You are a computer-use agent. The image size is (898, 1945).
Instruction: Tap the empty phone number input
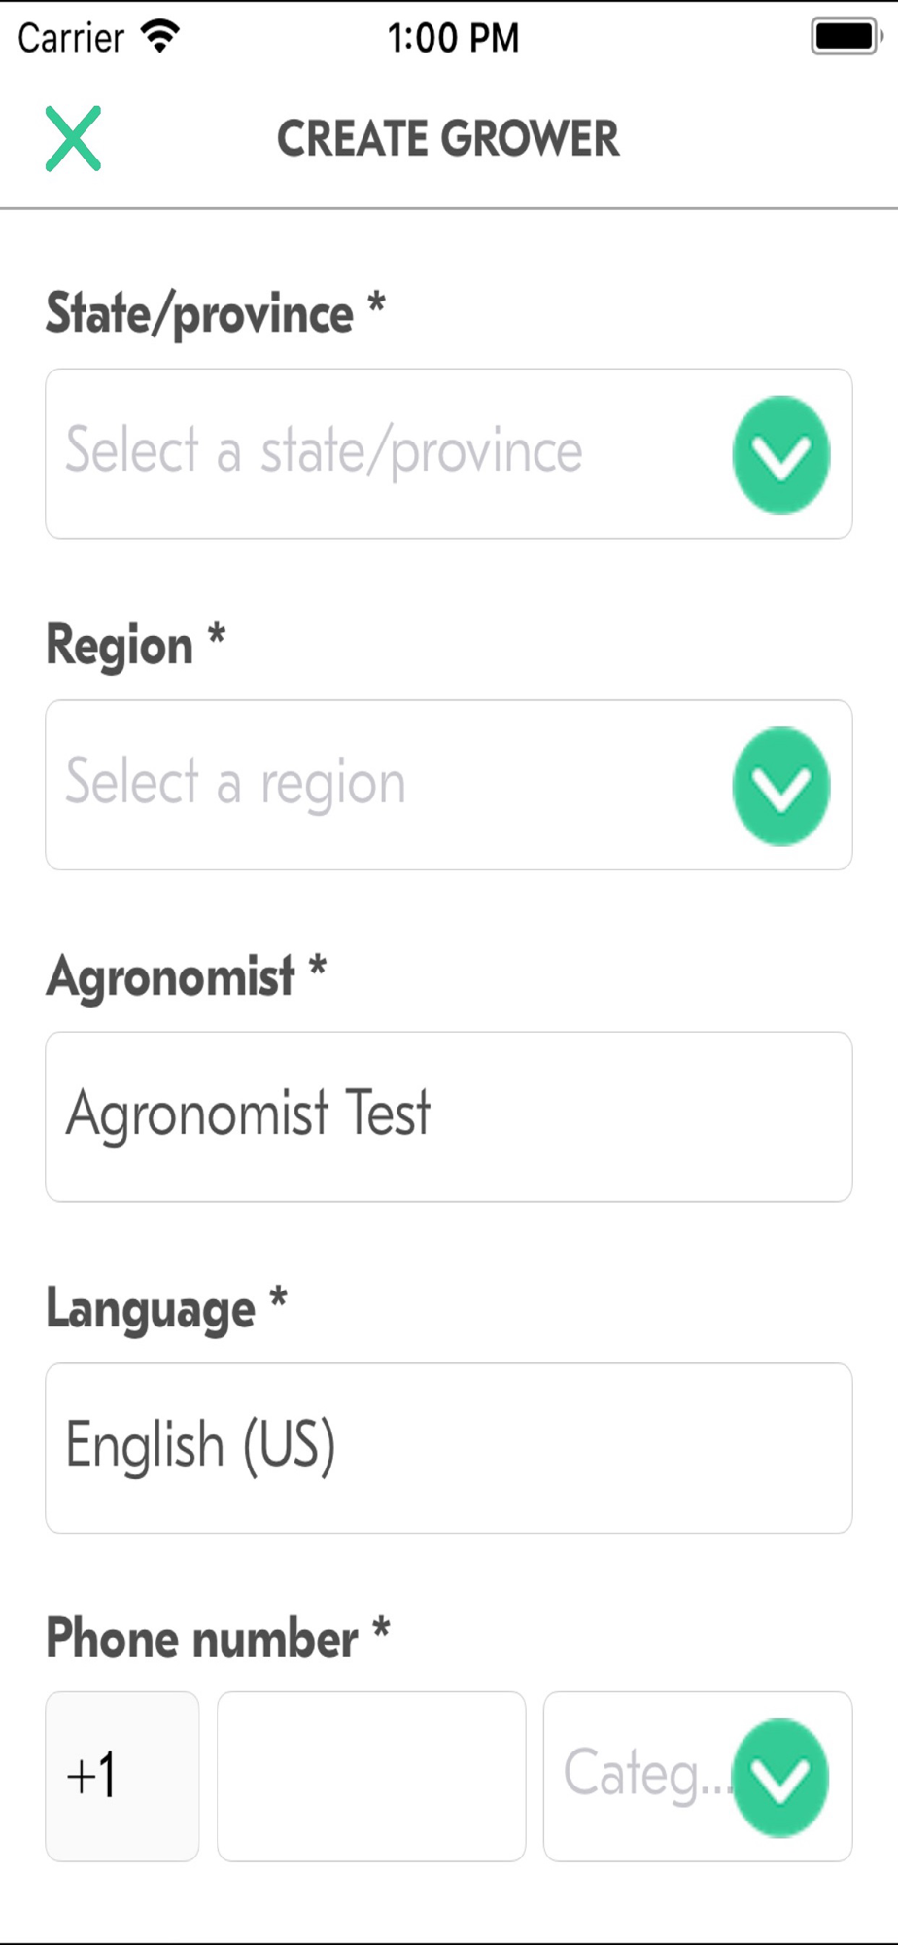371,1776
